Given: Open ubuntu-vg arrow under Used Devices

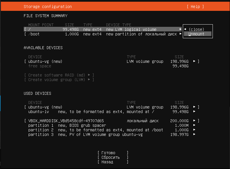Looking at the screenshot, I should pyautogui.click(x=195, y=107).
